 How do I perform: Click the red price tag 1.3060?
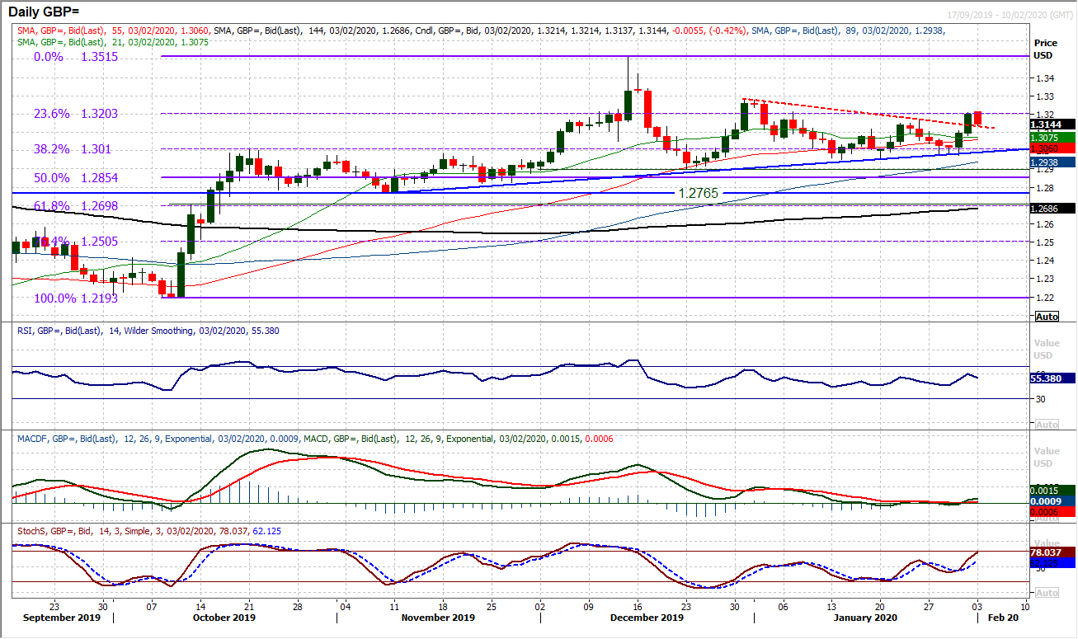coord(1053,148)
